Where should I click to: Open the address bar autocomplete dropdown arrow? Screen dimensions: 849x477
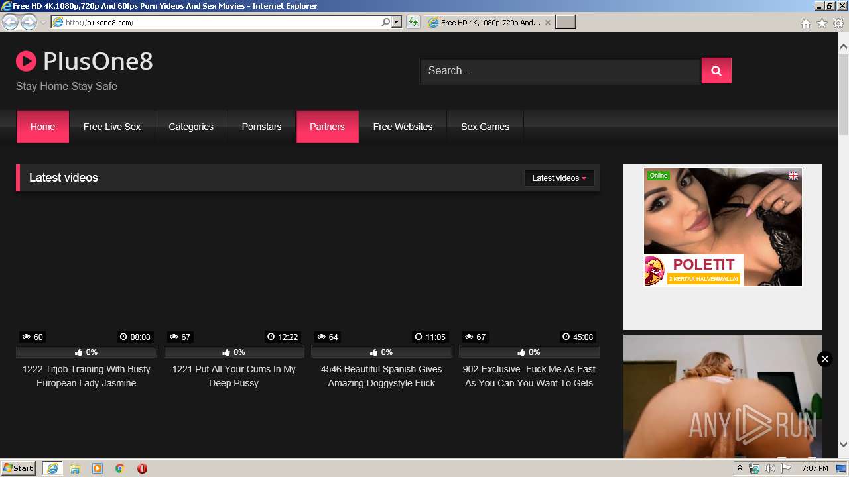click(x=397, y=22)
